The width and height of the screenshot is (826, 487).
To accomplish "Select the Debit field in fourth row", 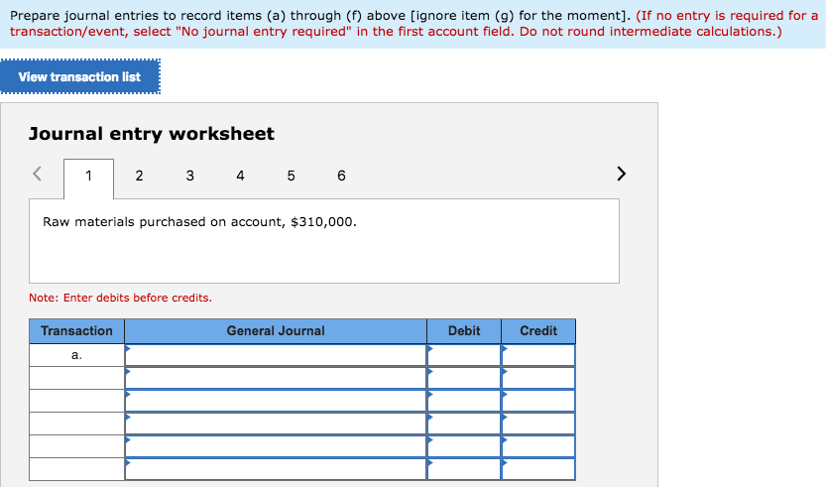I will (x=464, y=424).
